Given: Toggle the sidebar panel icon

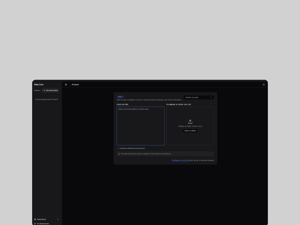Looking at the screenshot, I should pyautogui.click(x=66, y=84).
